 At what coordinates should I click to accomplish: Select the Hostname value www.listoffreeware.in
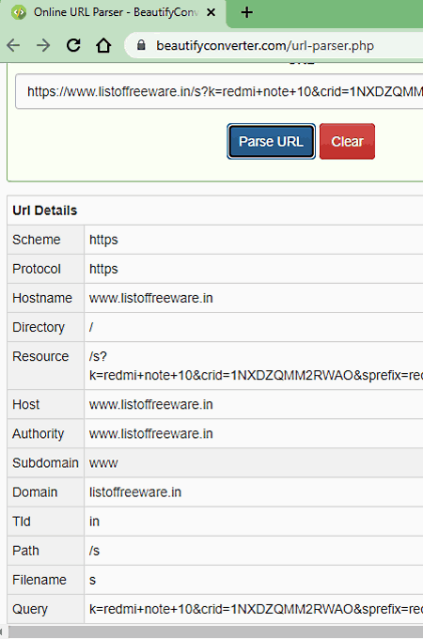pos(151,298)
